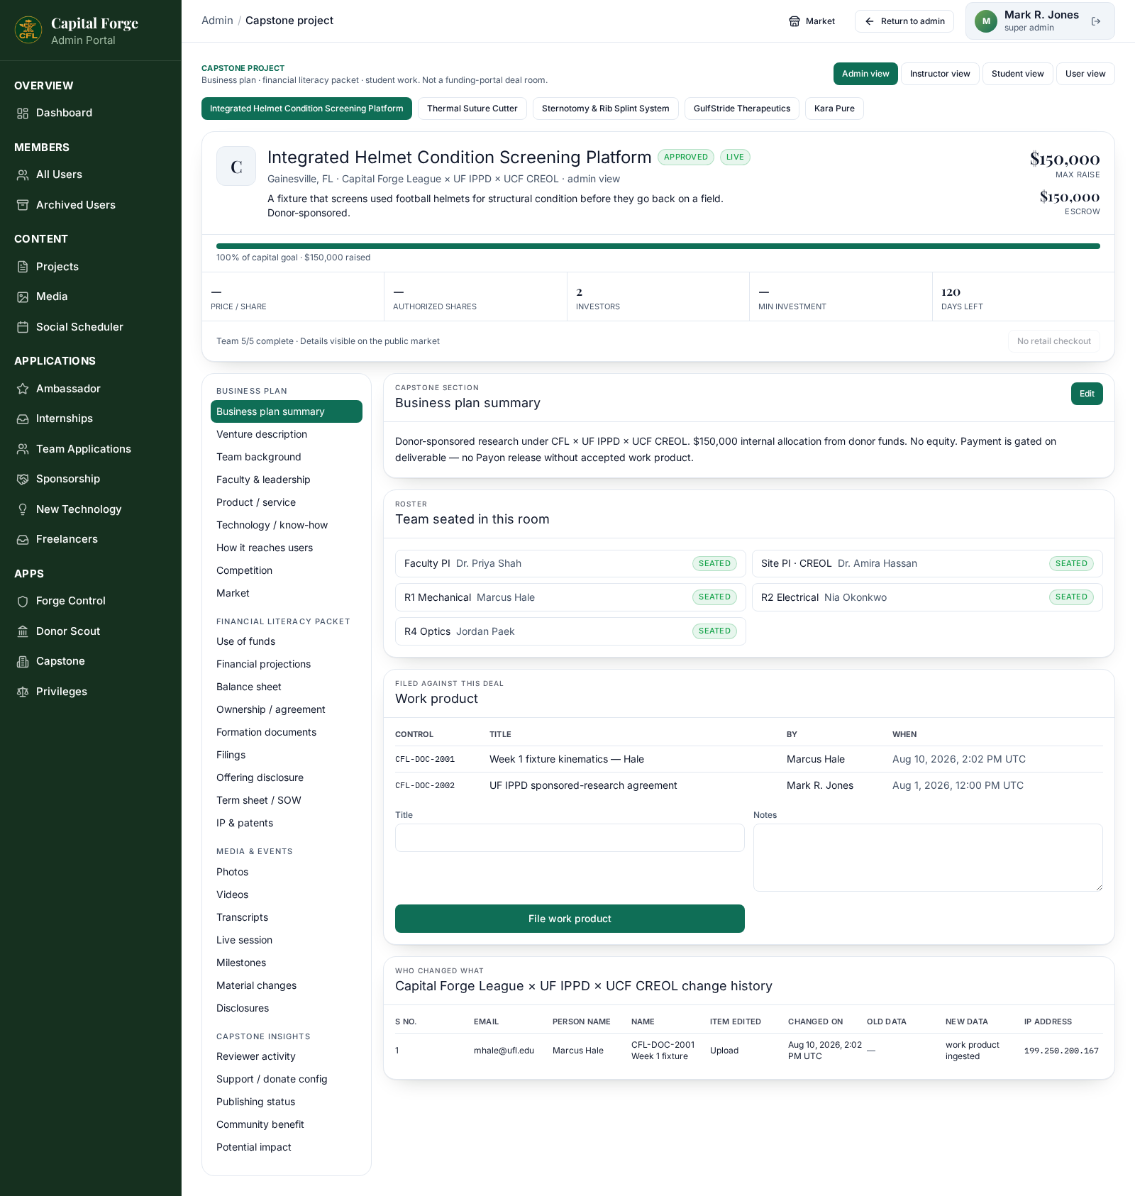Open the Milestones section

pyautogui.click(x=287, y=963)
